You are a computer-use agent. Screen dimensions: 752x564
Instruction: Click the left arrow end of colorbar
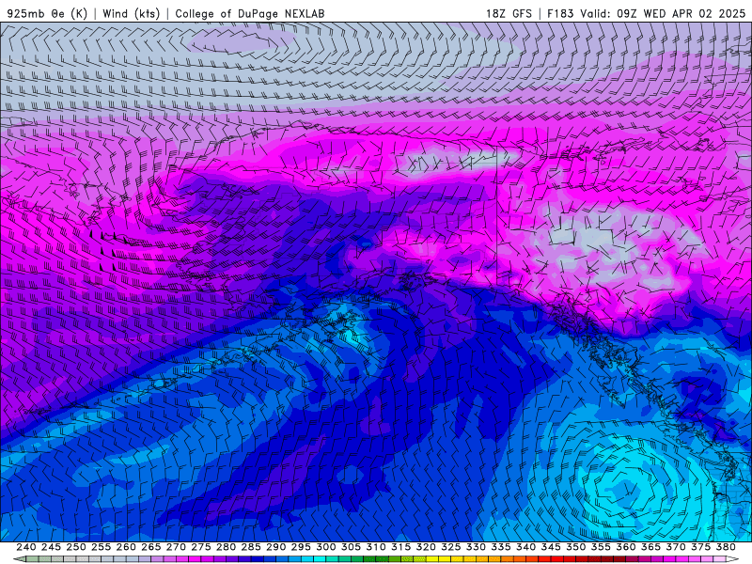19,559
